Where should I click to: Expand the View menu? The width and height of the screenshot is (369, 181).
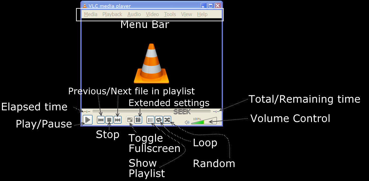tap(187, 14)
